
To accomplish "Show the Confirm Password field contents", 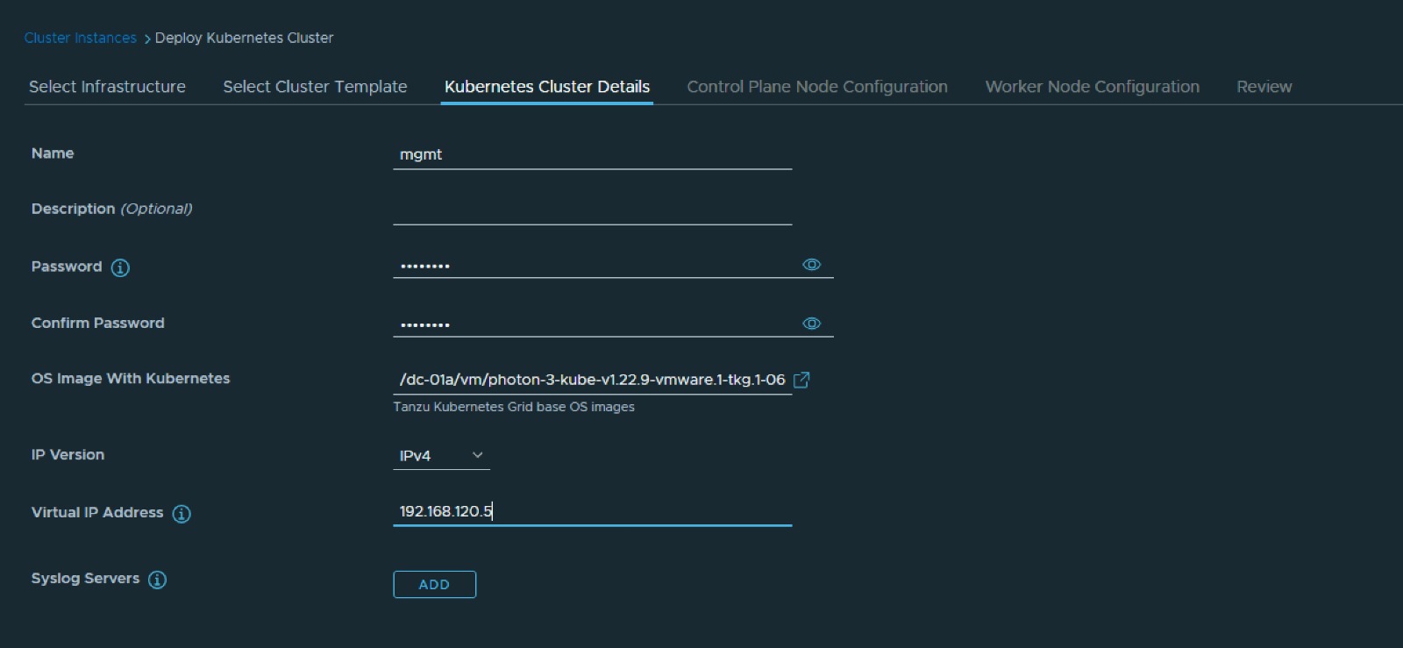I will pyautogui.click(x=812, y=324).
